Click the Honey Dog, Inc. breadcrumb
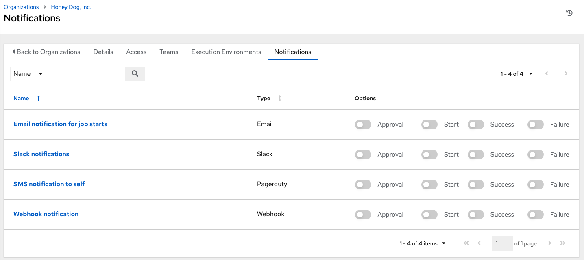This screenshot has height=260, width=584. [x=71, y=7]
